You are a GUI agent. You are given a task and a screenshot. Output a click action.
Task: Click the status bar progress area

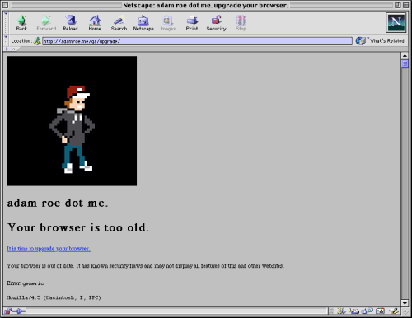177,311
